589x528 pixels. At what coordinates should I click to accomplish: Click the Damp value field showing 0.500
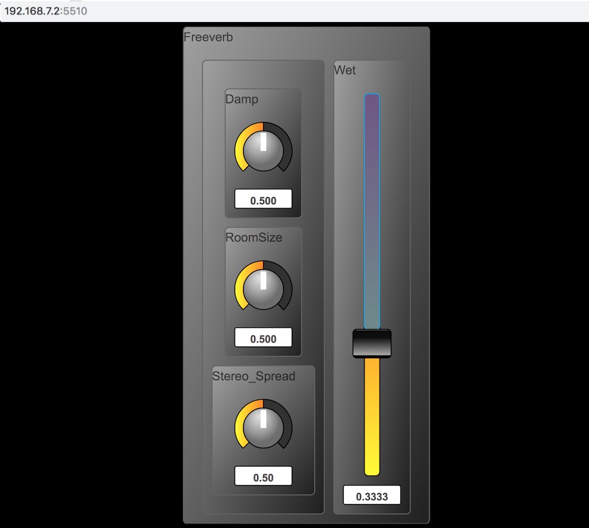(x=263, y=198)
